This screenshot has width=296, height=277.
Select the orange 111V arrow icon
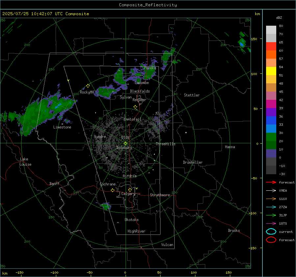271,199
